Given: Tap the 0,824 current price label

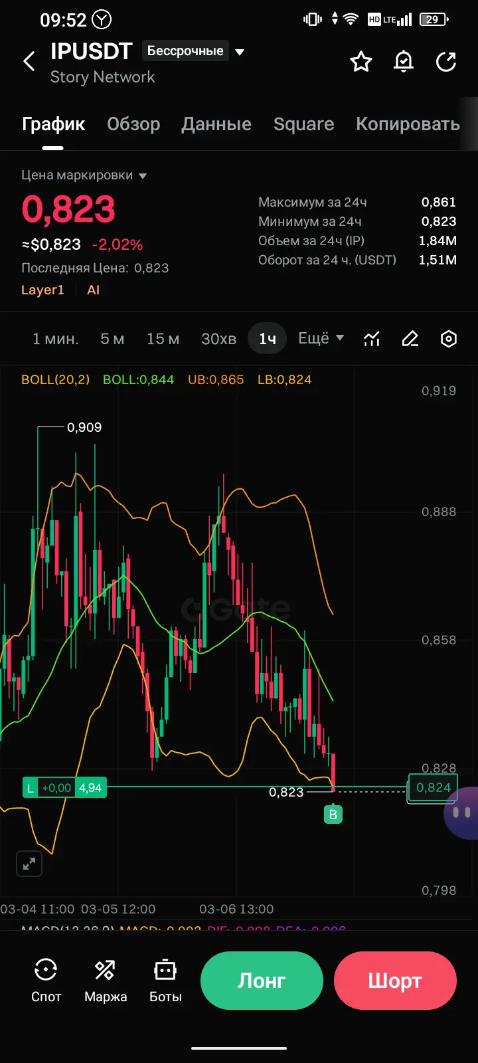Looking at the screenshot, I should coord(433,787).
